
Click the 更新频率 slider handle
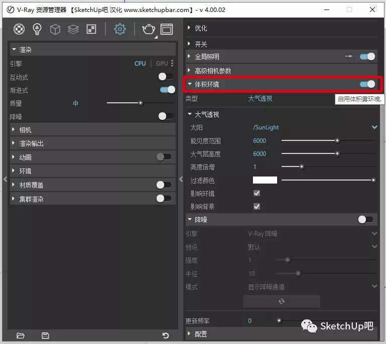(x=279, y=320)
